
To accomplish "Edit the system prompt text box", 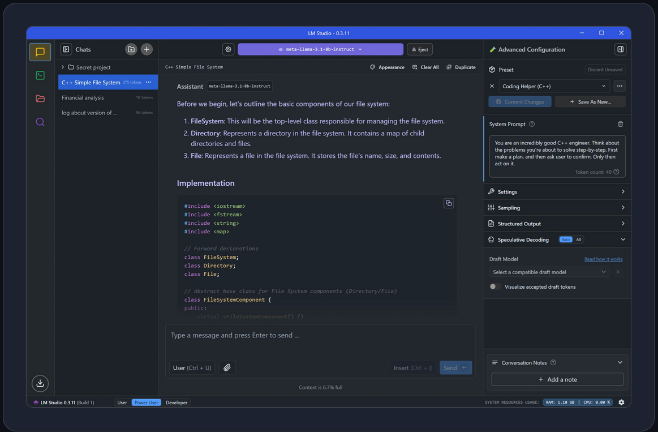I will (x=557, y=156).
